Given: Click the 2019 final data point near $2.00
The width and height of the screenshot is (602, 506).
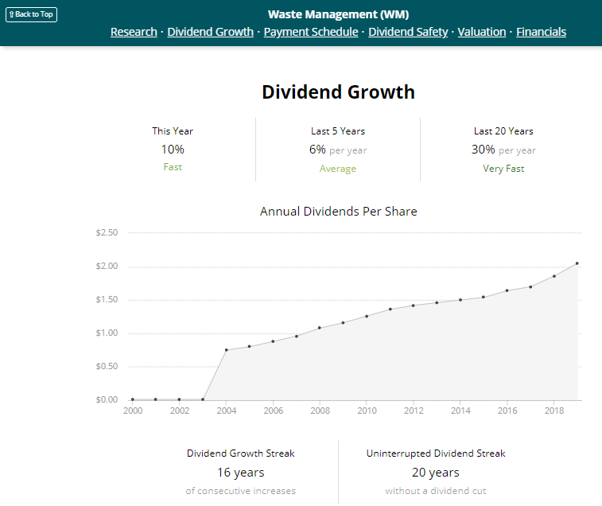Looking at the screenshot, I should tap(577, 263).
